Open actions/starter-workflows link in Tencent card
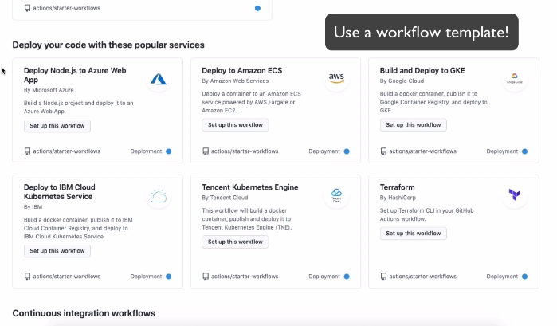557x326 pixels. (x=245, y=277)
